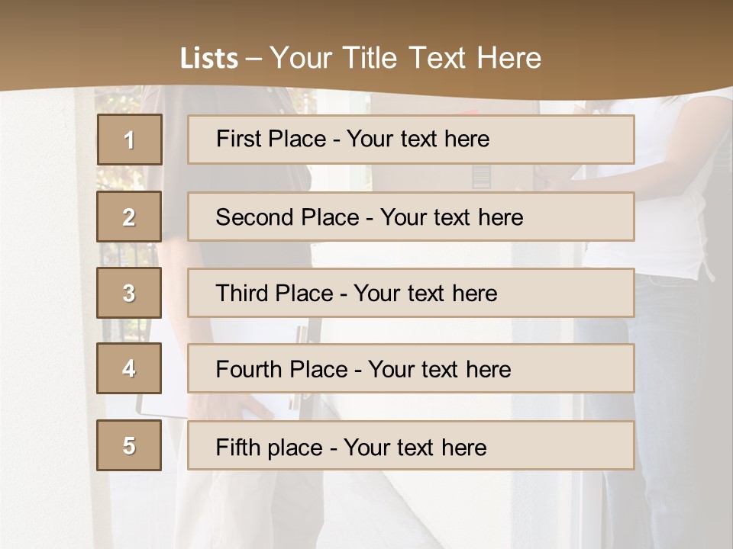Select the 'Fourth Place' text bar
The height and width of the screenshot is (549, 733).
(411, 368)
